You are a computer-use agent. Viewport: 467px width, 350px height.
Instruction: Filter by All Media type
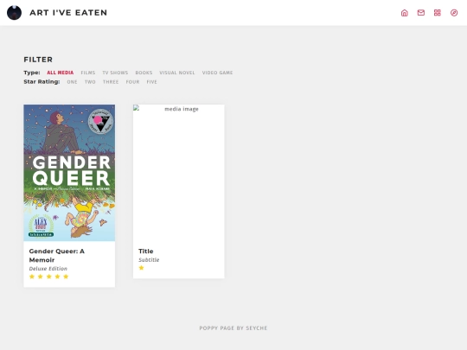tap(61, 73)
